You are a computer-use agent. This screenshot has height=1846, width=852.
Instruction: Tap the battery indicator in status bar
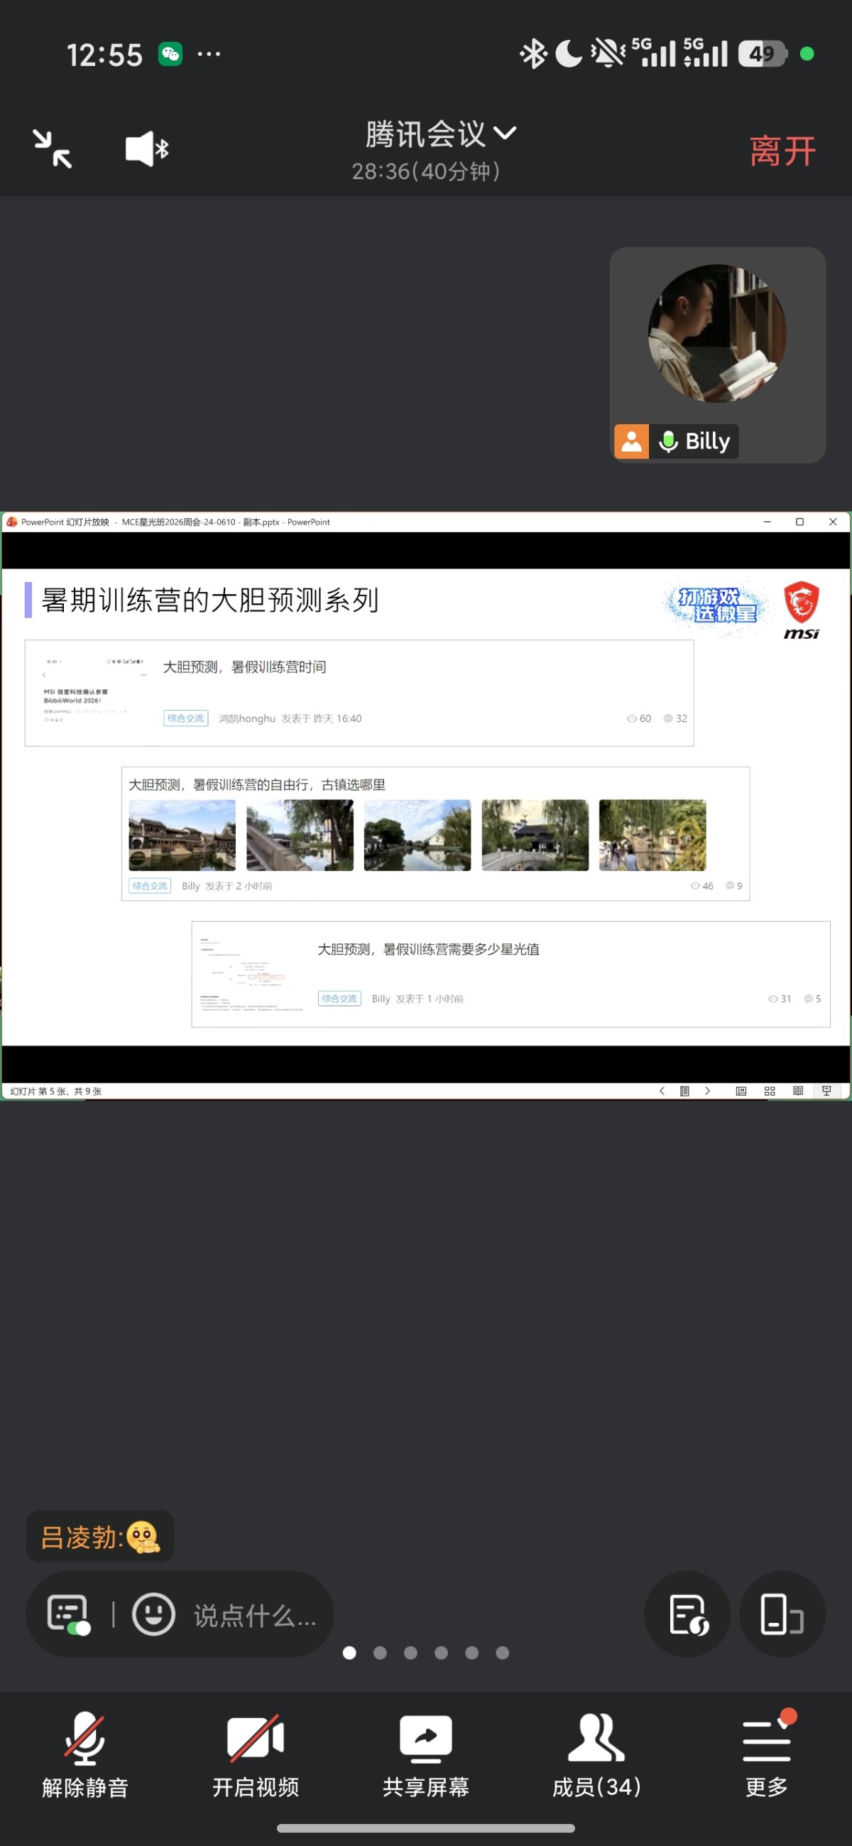(x=763, y=54)
